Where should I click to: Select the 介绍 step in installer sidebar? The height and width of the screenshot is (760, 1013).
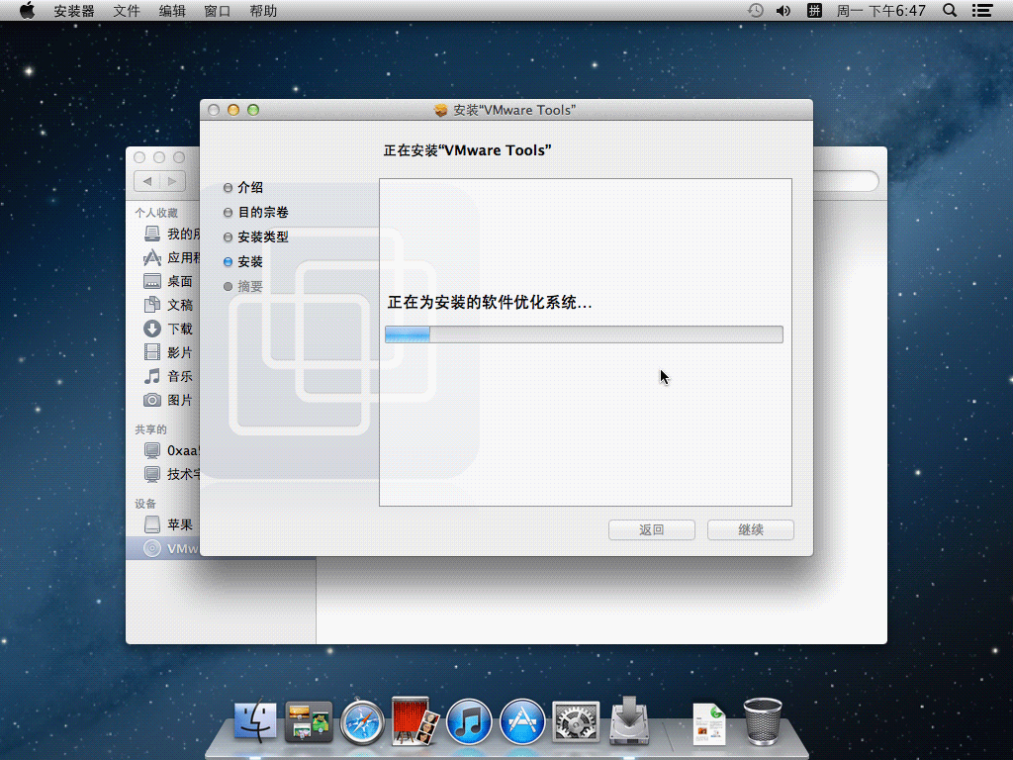pyautogui.click(x=243, y=187)
